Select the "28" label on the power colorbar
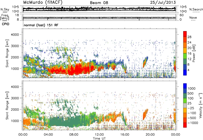 coord(189,37)
